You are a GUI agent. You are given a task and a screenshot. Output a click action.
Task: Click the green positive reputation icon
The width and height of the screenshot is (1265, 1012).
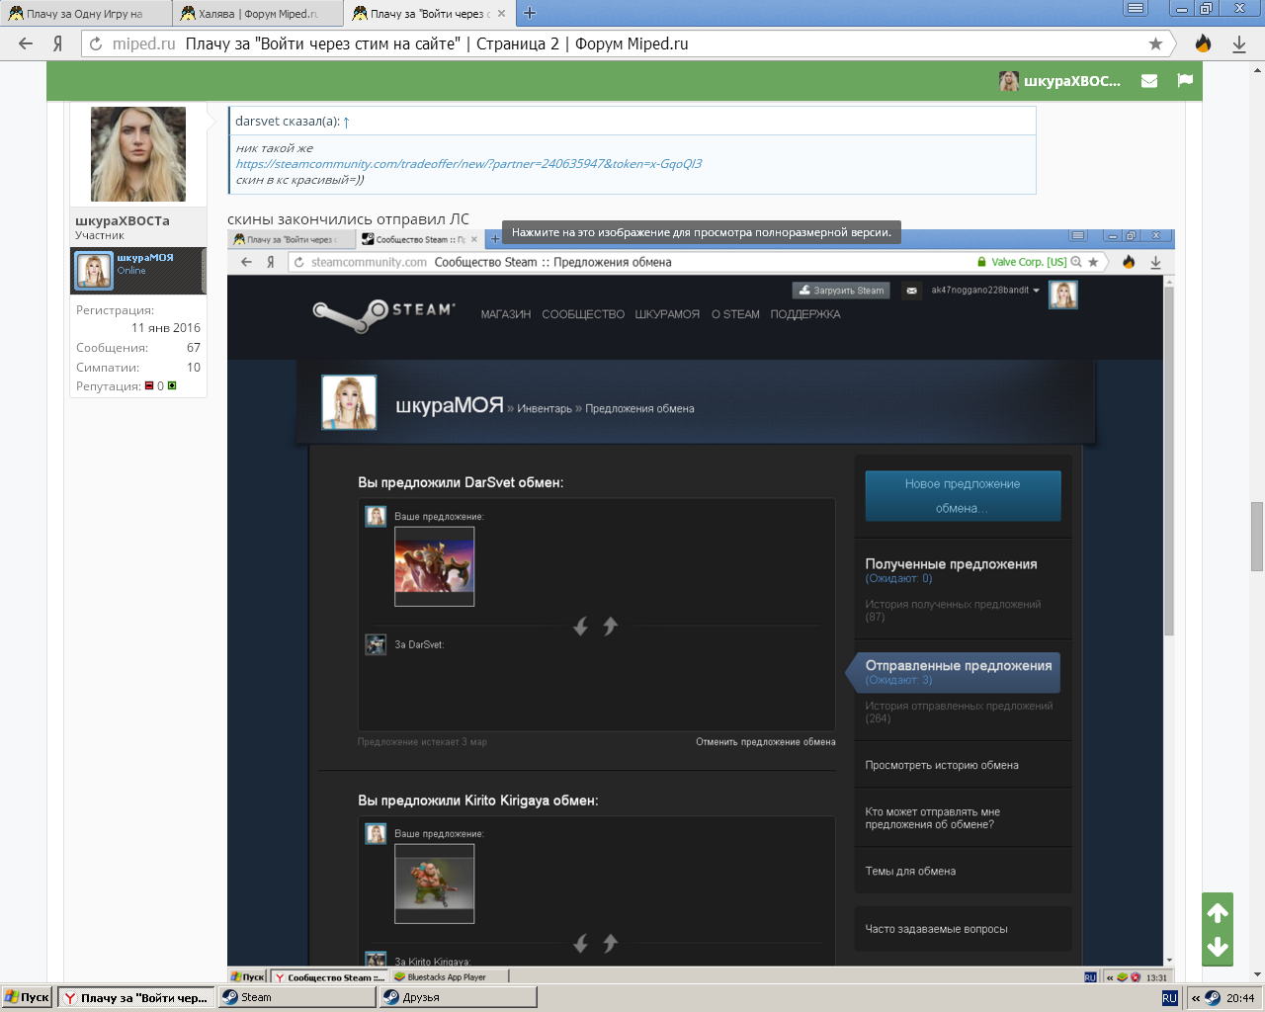point(172,385)
